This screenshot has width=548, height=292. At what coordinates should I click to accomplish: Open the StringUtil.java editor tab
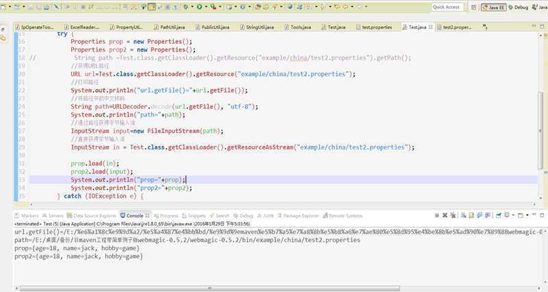click(x=257, y=27)
